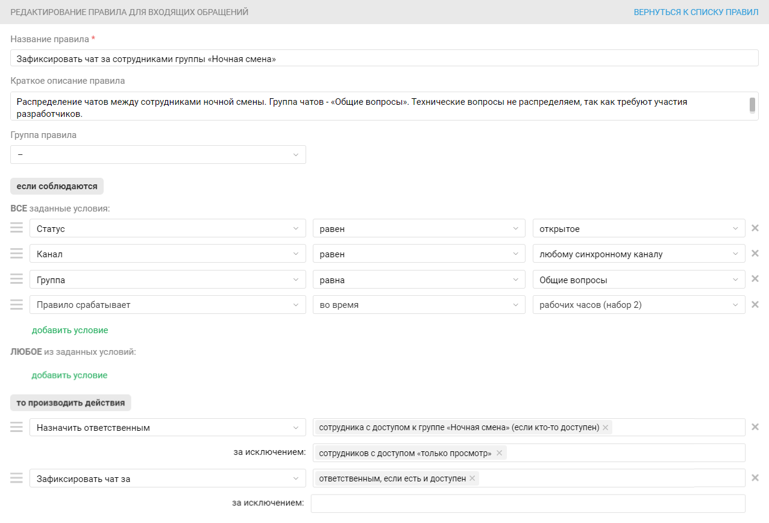Click drag handle of Статус condition
The width and height of the screenshot is (769, 523).
coord(17,228)
